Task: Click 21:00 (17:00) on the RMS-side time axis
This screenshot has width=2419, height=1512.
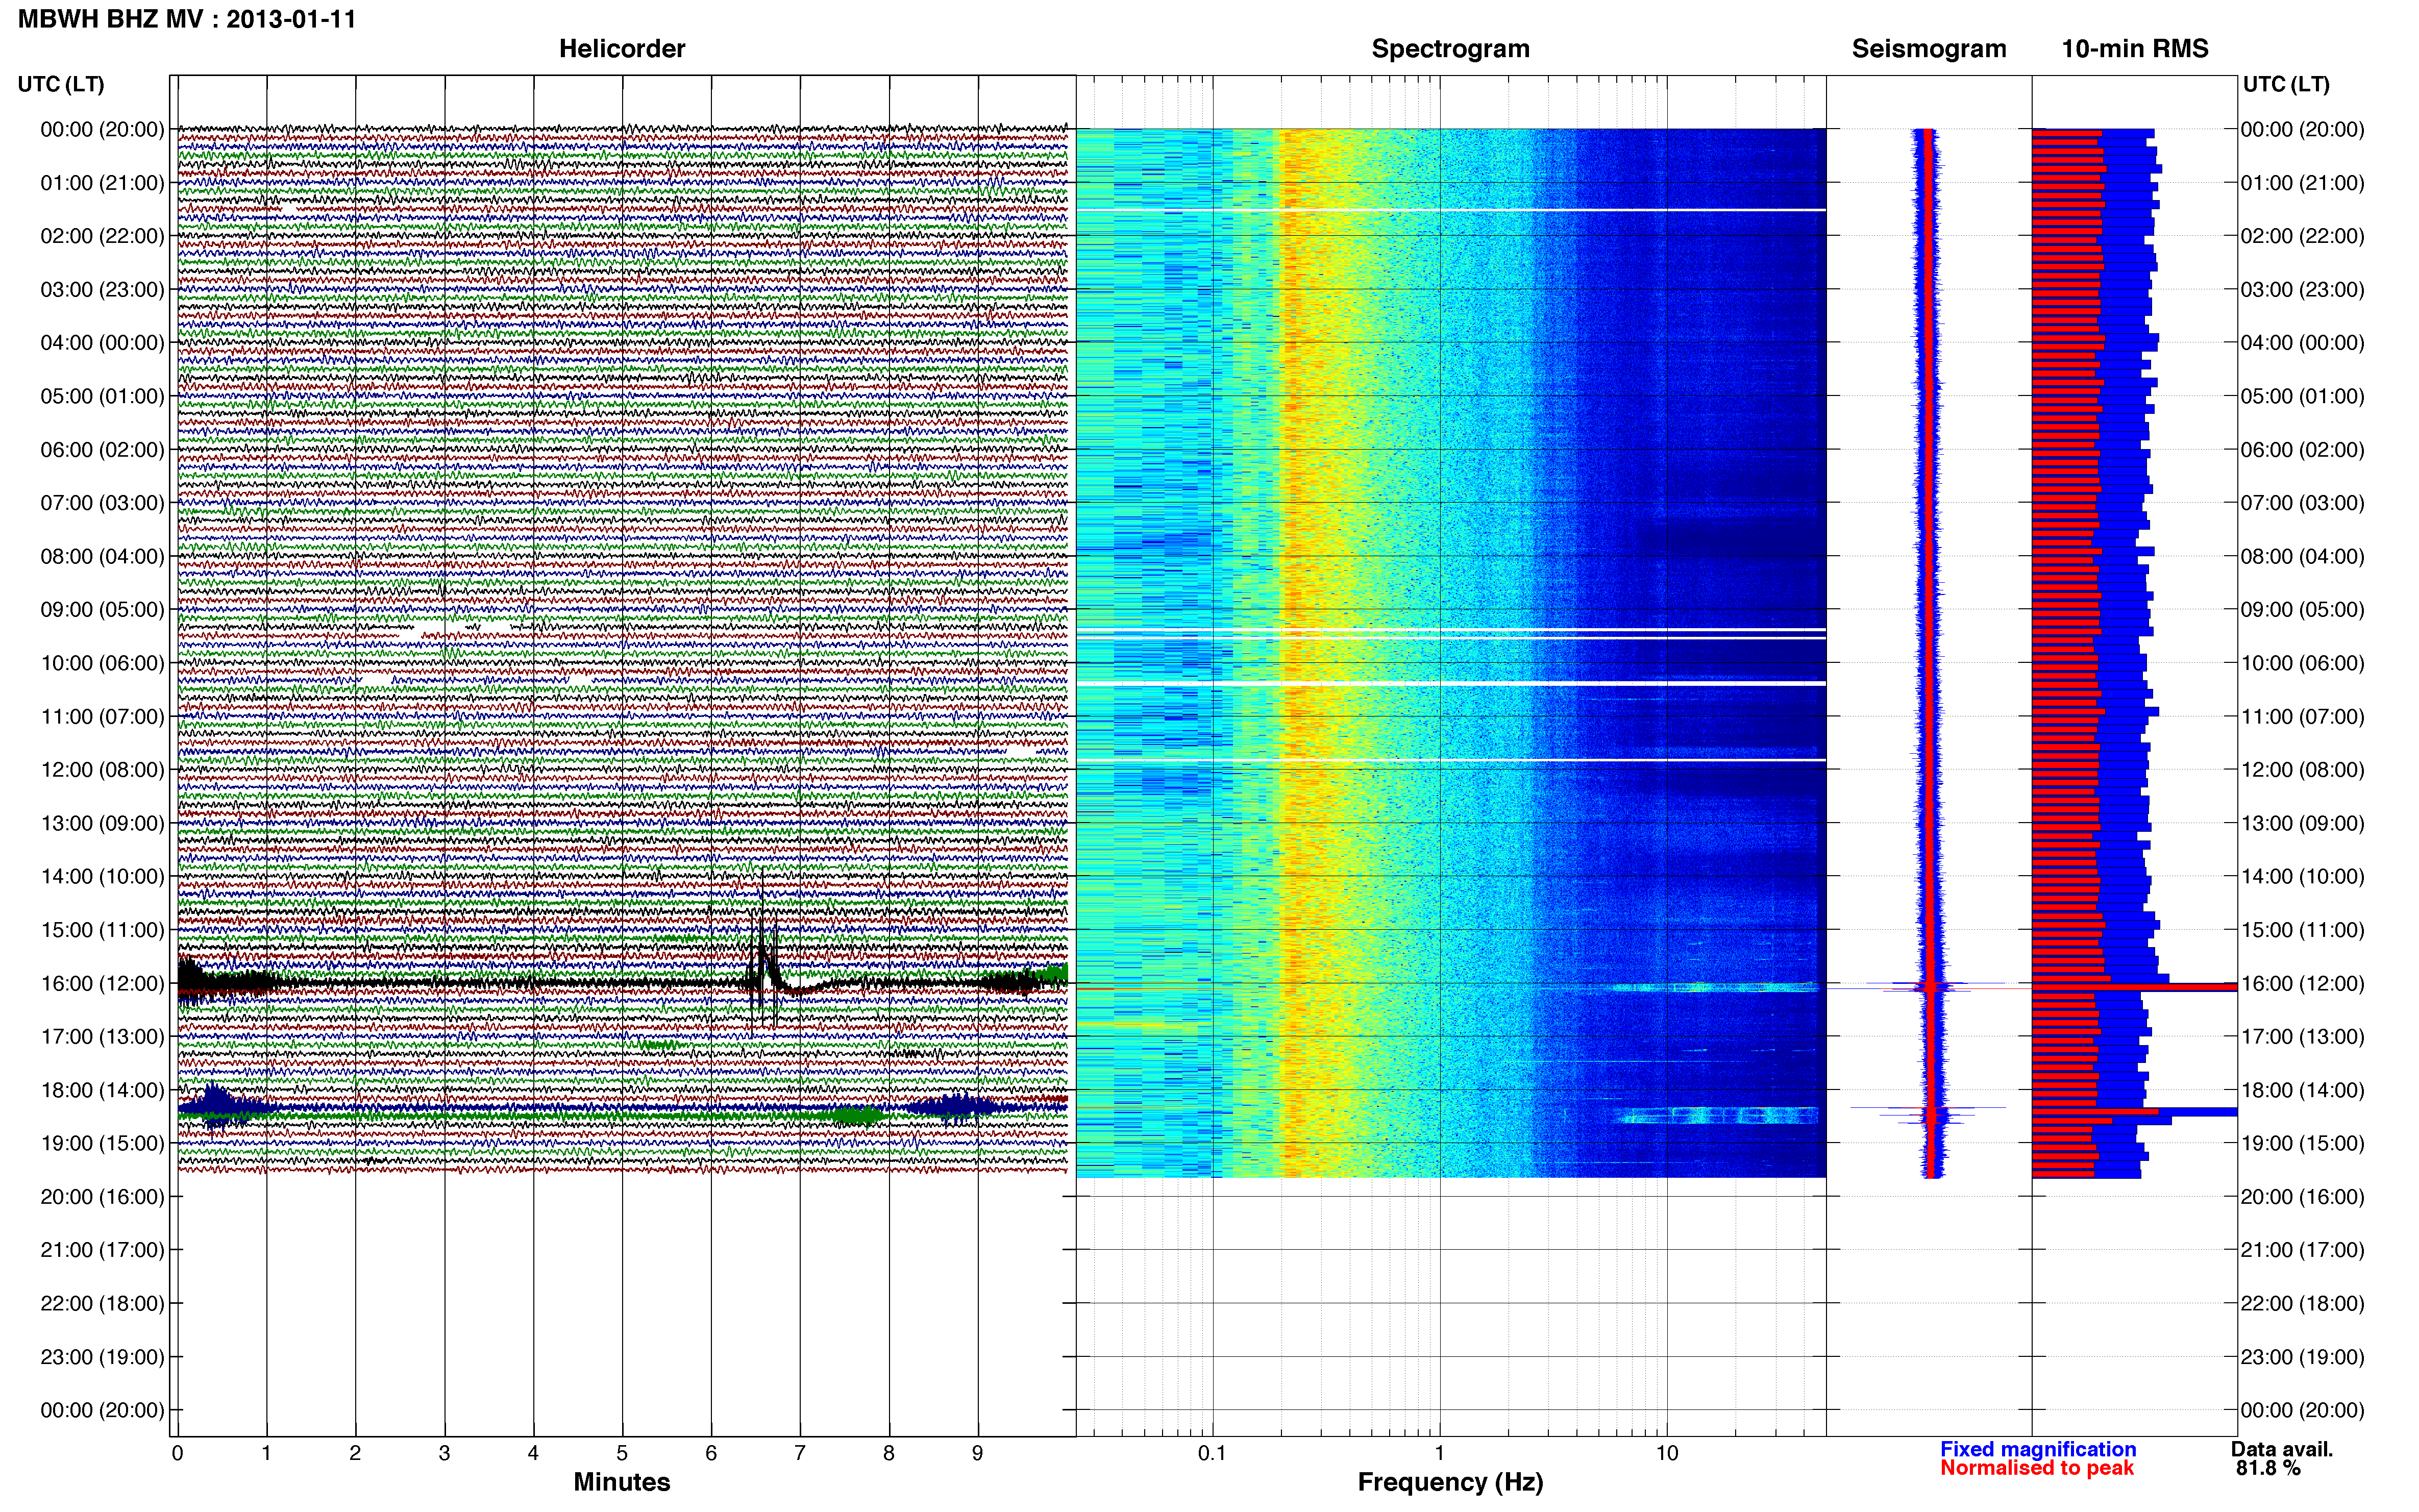Action: pos(2302,1250)
